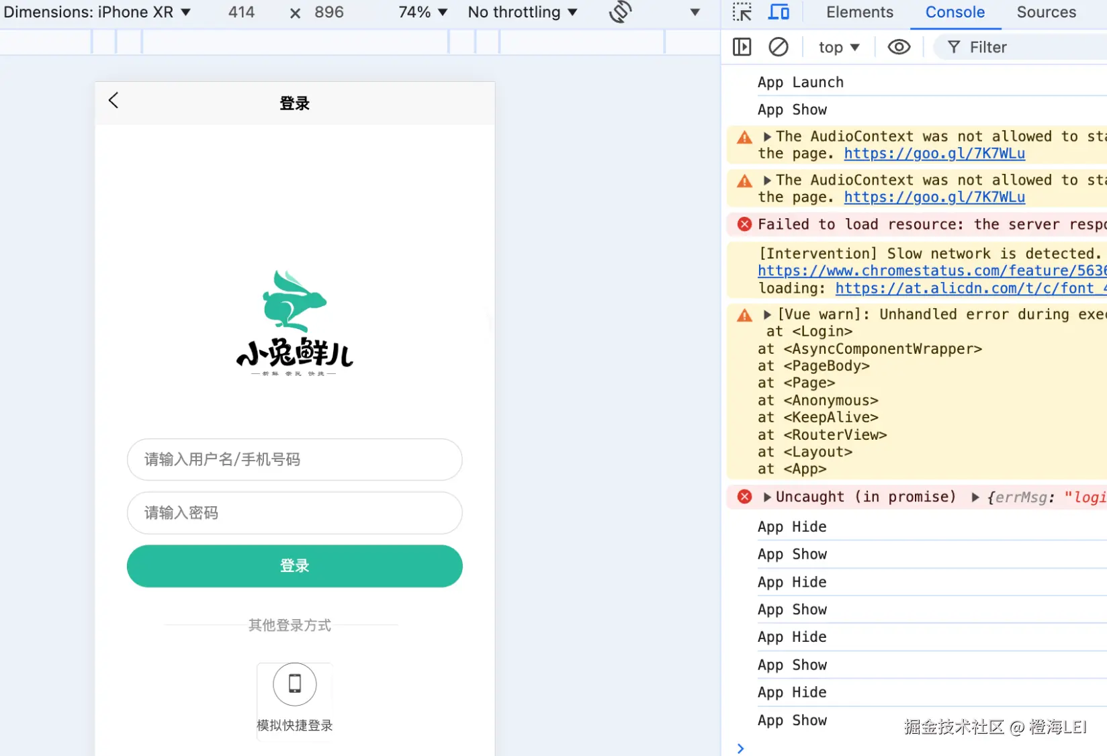1107x756 pixels.
Task: Open first goo.gl/7K7WLu link
Action: [934, 154]
